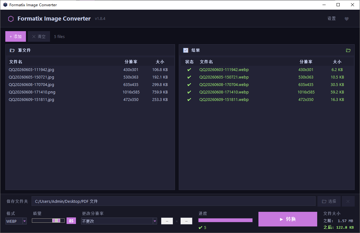The width and height of the screenshot is (360, 233).
Task: Click source resolution 1016x585 cell
Action: tap(131, 92)
